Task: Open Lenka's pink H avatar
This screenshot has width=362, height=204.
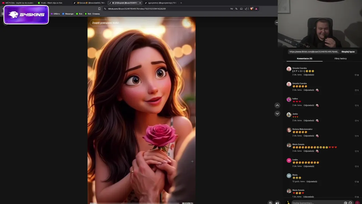Action: [289, 160]
